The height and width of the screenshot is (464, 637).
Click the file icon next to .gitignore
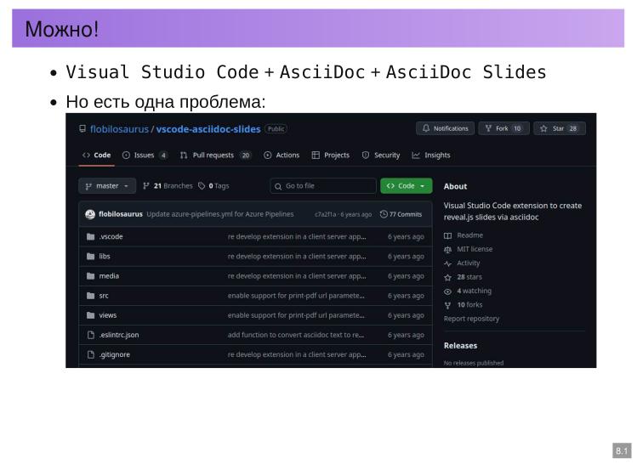coord(91,354)
